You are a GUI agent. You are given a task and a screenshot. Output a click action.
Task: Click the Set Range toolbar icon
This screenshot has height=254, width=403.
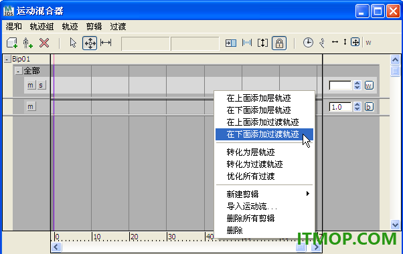pos(231,43)
